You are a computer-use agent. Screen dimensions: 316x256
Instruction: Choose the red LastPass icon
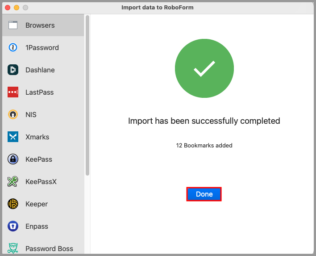click(x=13, y=92)
